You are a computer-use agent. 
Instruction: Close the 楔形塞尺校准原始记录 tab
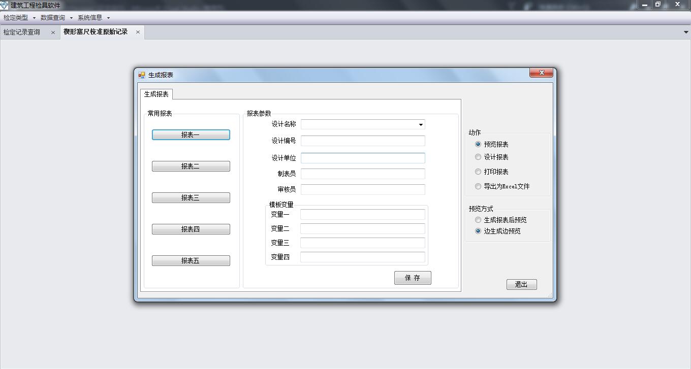138,32
